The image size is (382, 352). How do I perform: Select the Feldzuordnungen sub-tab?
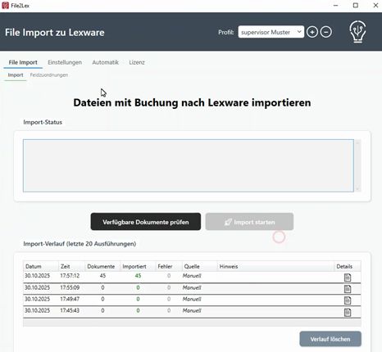(x=49, y=75)
